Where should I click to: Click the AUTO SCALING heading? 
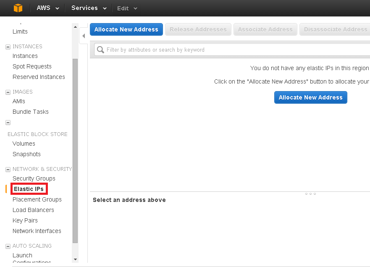(32, 246)
